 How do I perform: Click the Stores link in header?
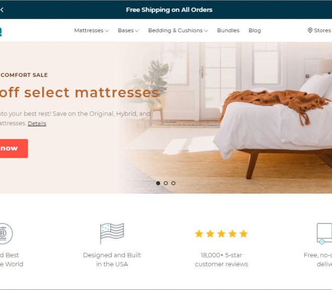322,31
